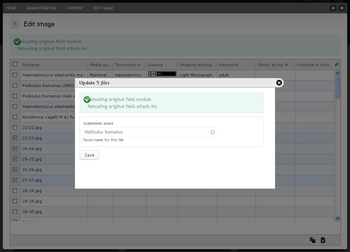Click the plus icon in top bar
Viewport: 350px width, 252px height.
click(333, 8)
